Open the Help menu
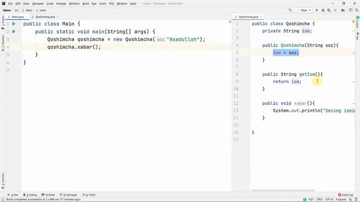 tap(133, 4)
